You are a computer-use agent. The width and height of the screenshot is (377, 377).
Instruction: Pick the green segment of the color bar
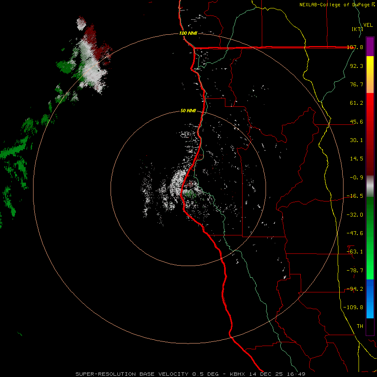click(370, 238)
